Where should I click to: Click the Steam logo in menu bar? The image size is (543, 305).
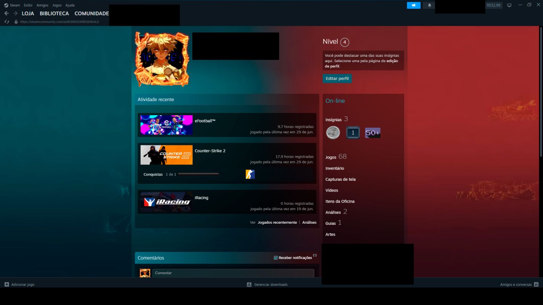click(6, 5)
